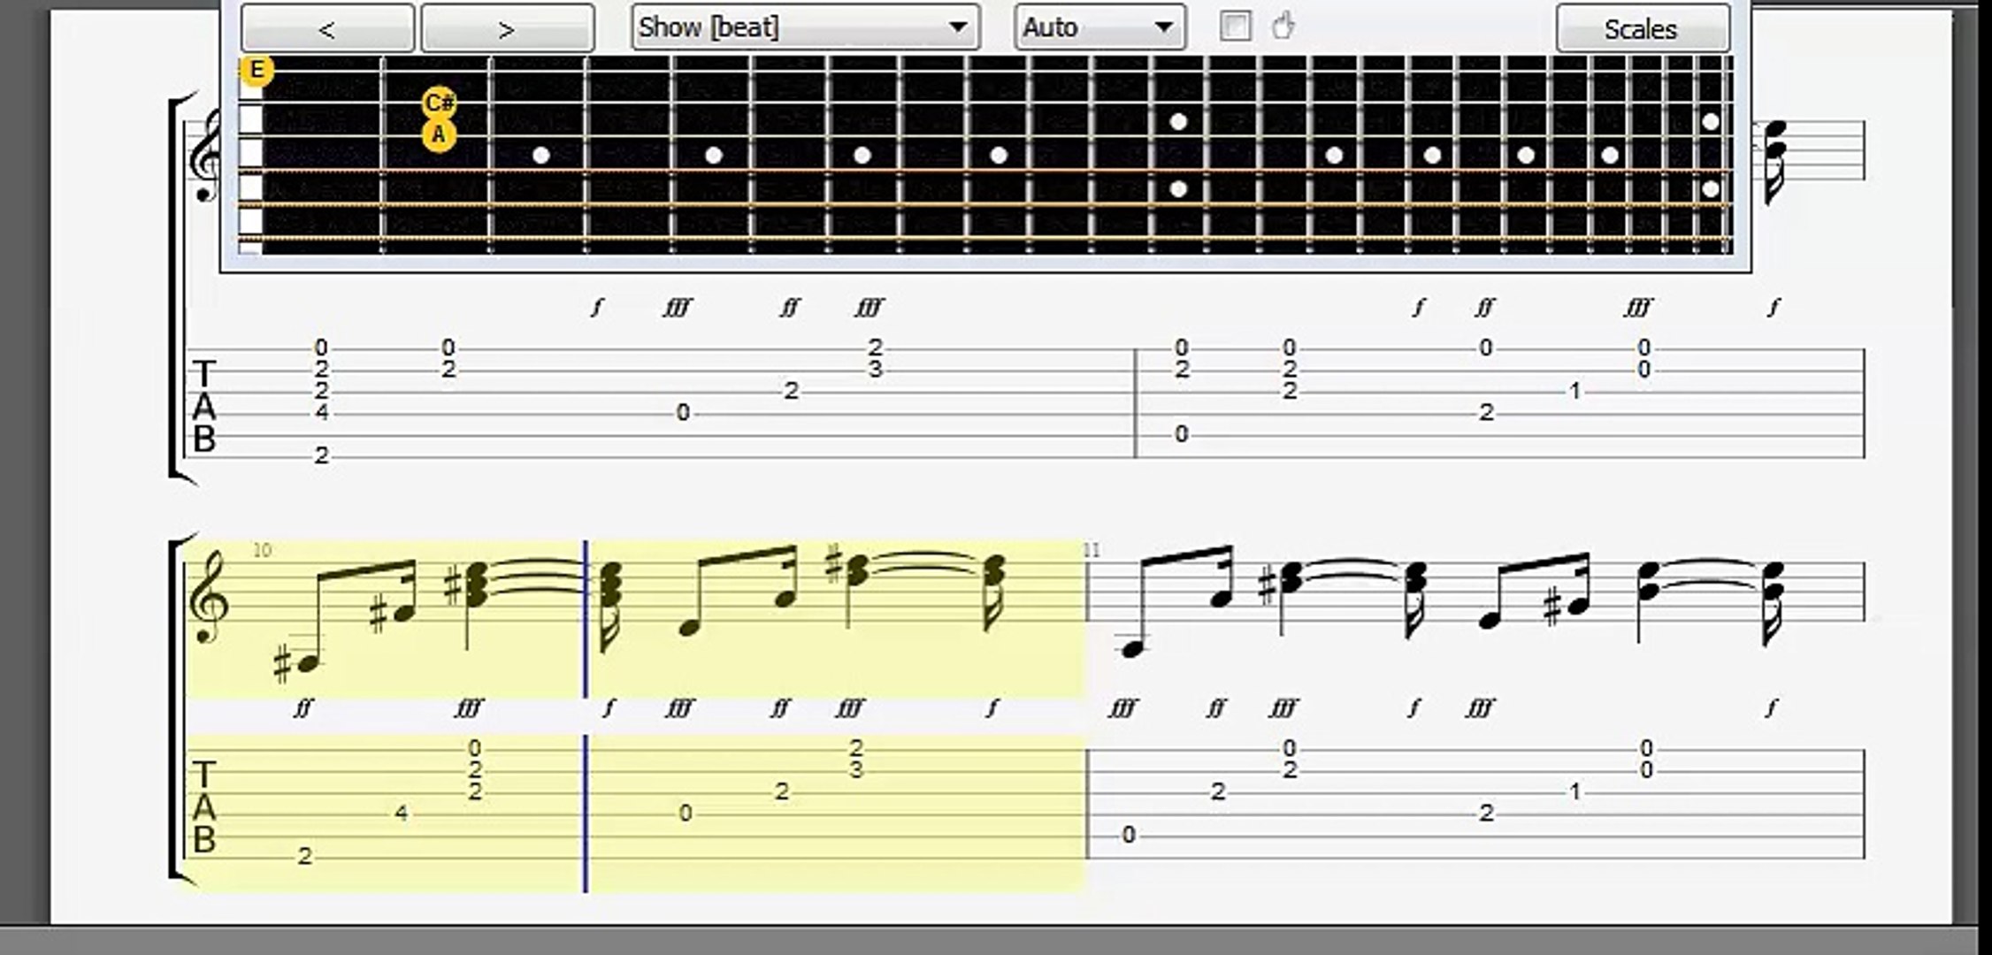Click measure number 11 label
Image resolution: width=1992 pixels, height=955 pixels.
[1092, 550]
